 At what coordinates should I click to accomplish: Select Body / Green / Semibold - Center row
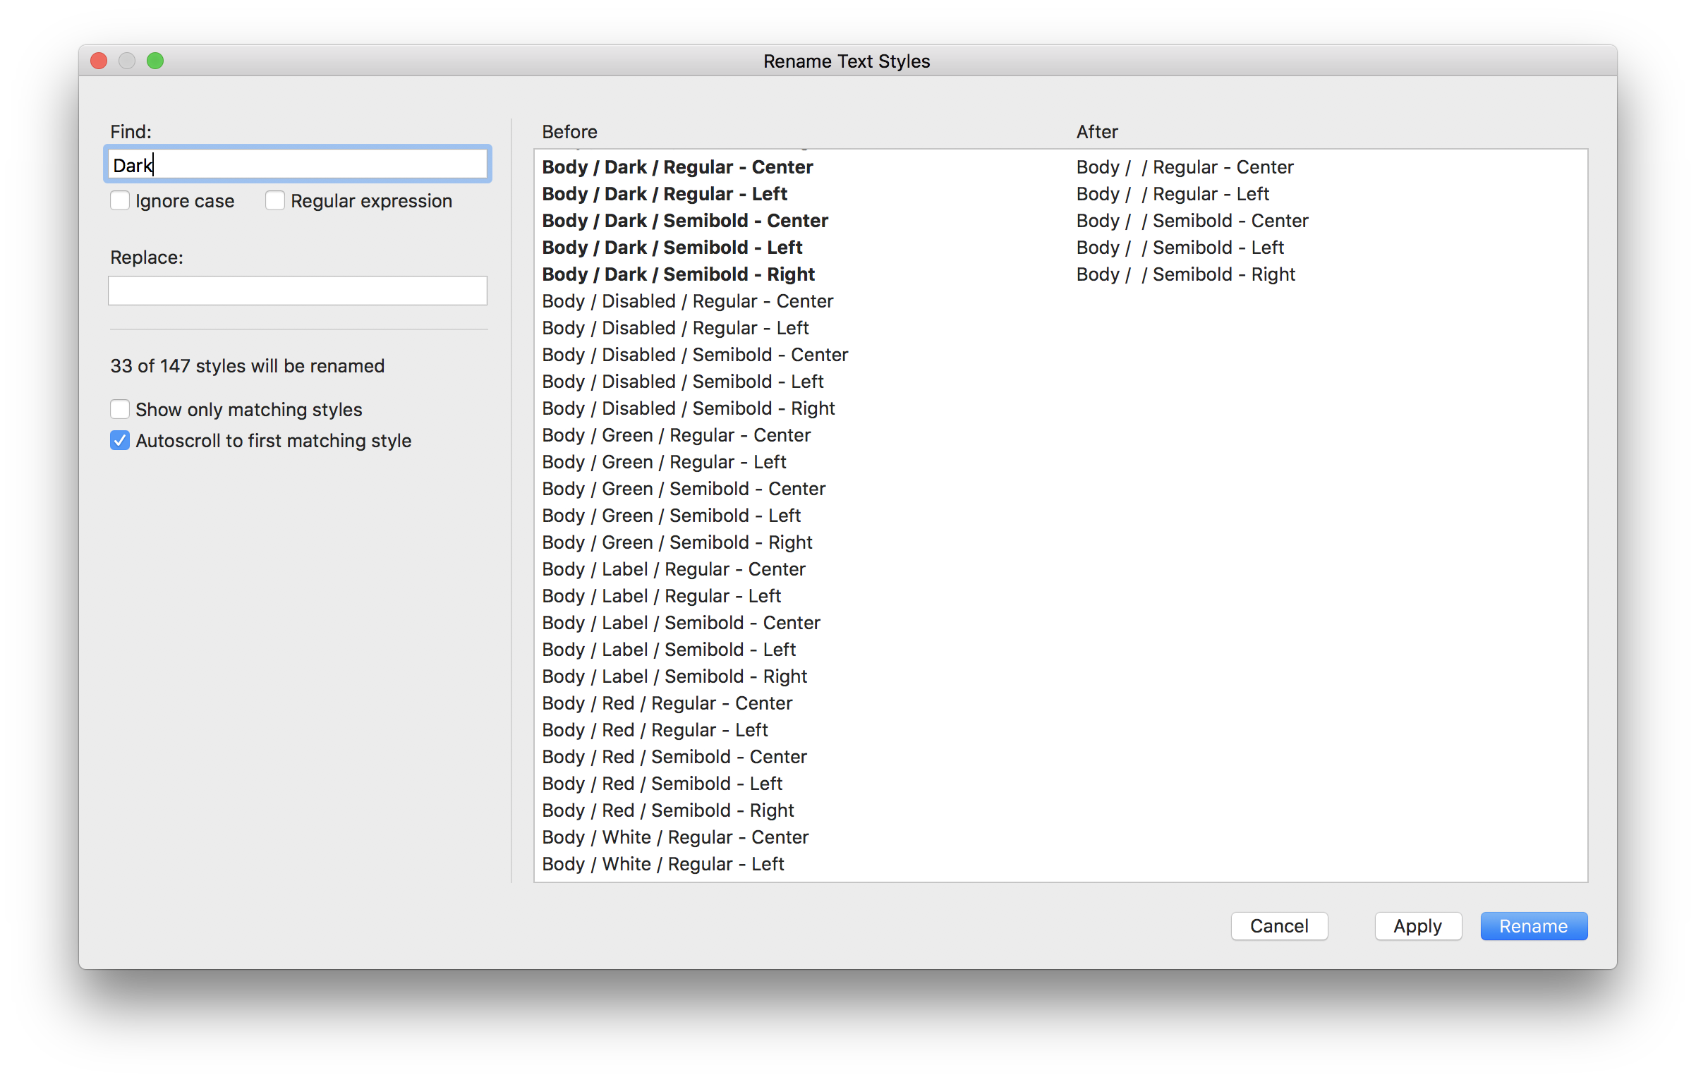[x=683, y=489]
